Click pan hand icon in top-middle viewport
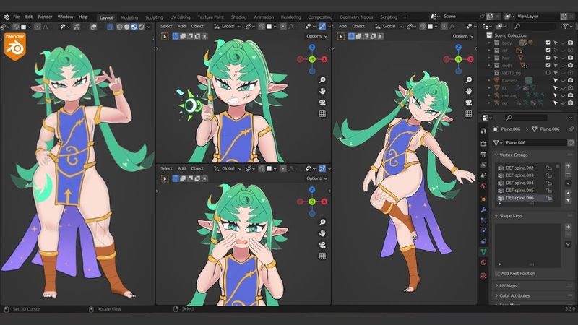 [322, 91]
